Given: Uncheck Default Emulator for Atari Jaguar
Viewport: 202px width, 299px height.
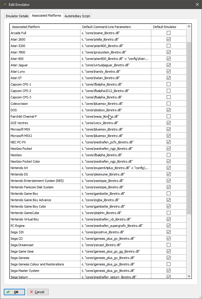Looking at the screenshot, I should coord(168,65).
